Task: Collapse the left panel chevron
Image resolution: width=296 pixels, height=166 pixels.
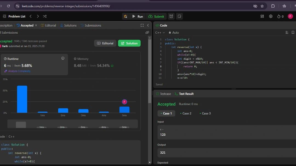Action: pyautogui.click(x=148, y=25)
